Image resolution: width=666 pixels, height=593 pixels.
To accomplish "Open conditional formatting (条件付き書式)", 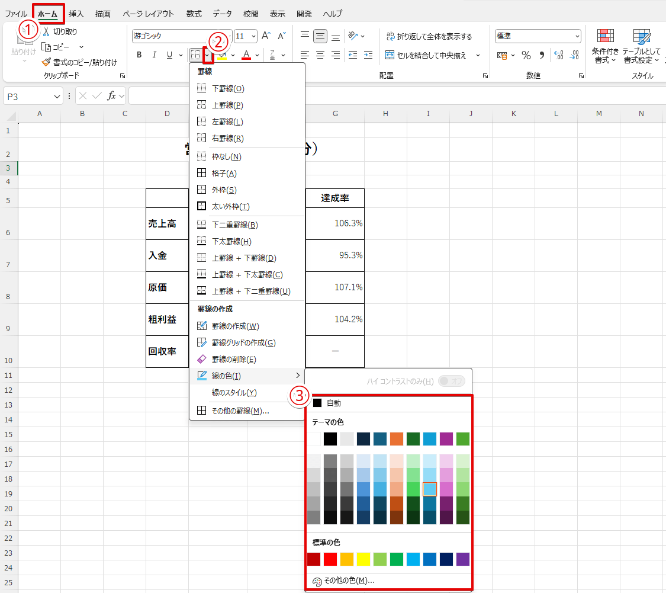I will pos(605,46).
